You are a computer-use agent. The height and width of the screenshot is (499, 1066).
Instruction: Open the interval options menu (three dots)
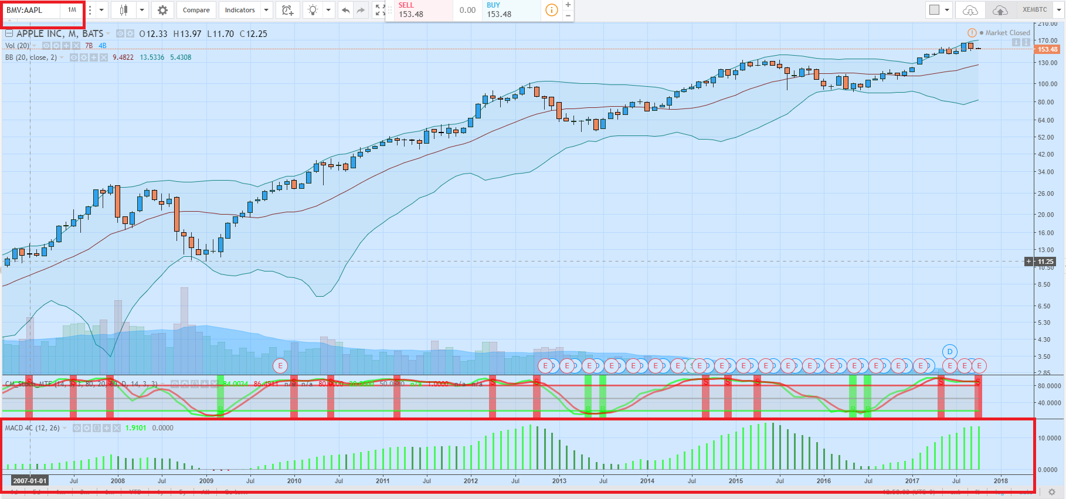(x=90, y=10)
